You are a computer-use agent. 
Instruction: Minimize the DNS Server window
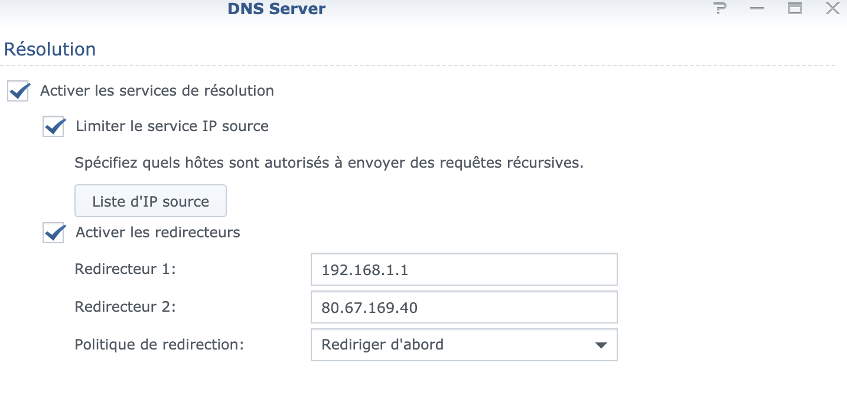[757, 9]
